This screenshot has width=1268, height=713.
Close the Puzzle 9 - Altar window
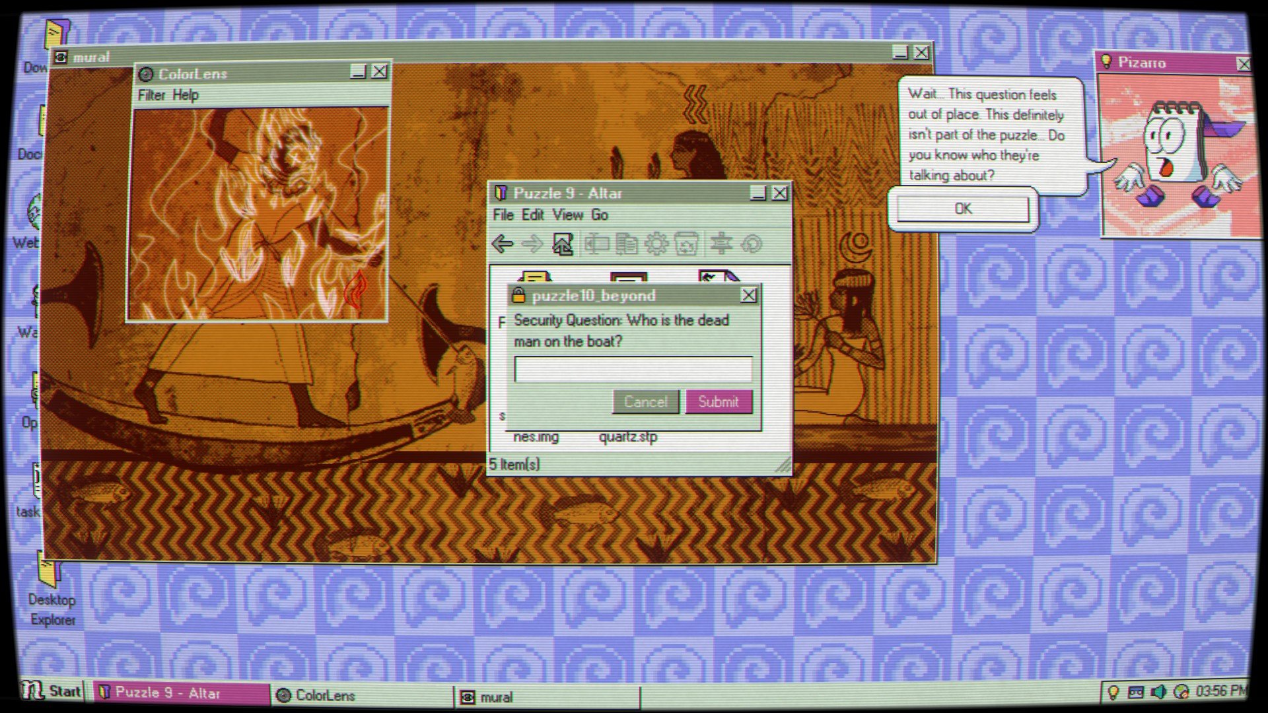coord(780,193)
